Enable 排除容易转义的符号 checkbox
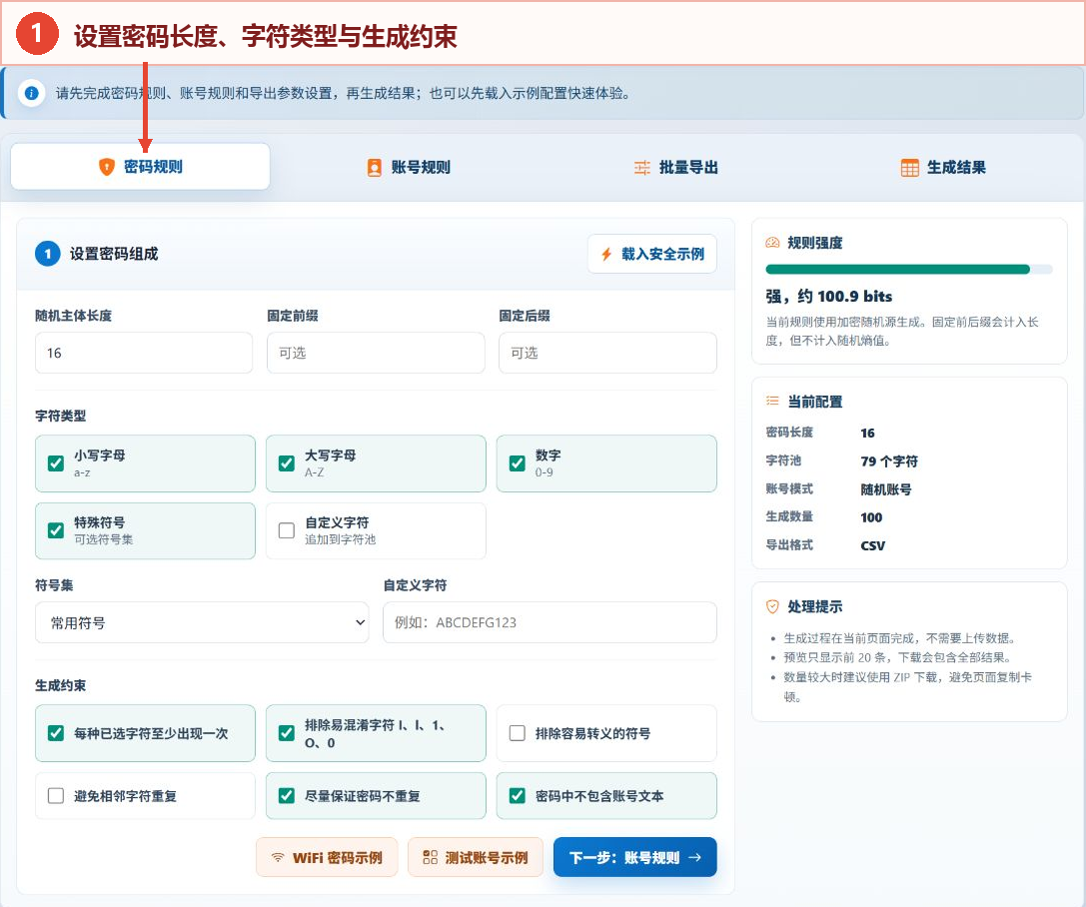This screenshot has width=1086, height=907. (517, 733)
